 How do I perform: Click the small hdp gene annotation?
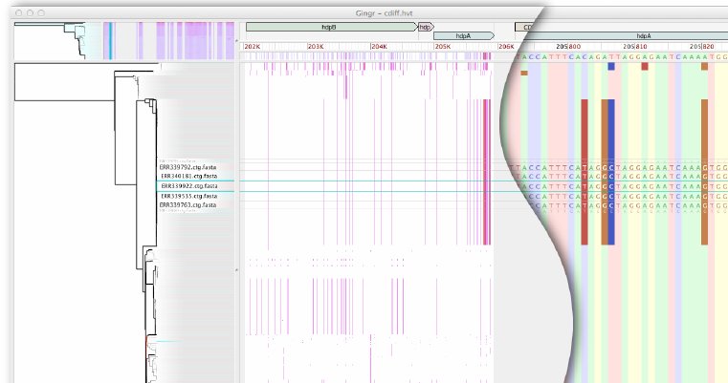[426, 28]
